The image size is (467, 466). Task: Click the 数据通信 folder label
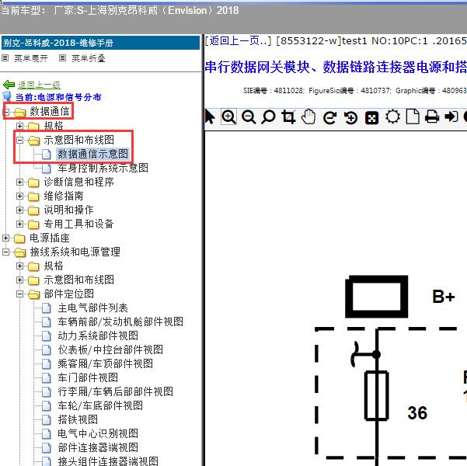(x=49, y=112)
